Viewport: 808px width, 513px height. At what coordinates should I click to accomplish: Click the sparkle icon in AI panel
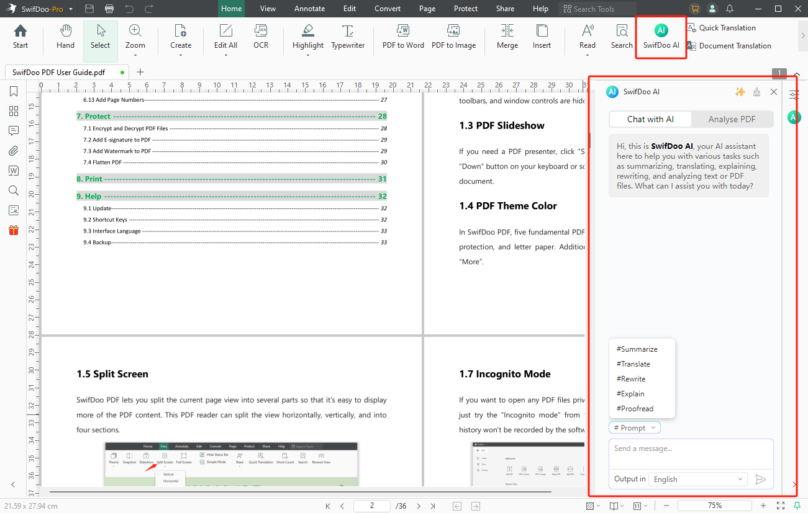click(740, 92)
